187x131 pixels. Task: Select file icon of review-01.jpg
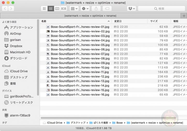coord(48,27)
